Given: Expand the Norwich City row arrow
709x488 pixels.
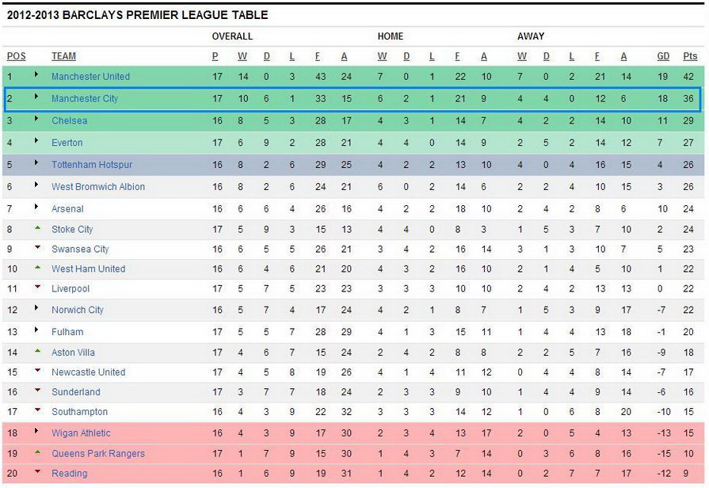Looking at the screenshot, I should (x=36, y=307).
